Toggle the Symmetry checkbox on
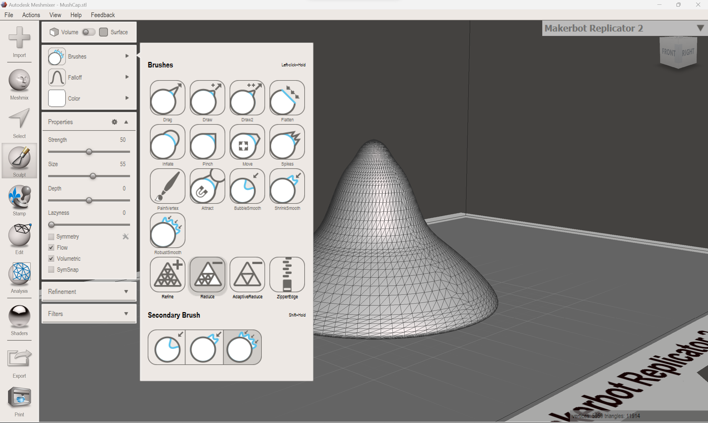Image resolution: width=708 pixels, height=423 pixels. 51,237
